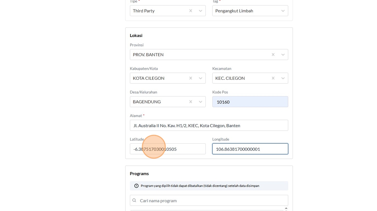Clear the KOTA CILEGON selection
Viewport: 377px width, 211px height.
(191, 78)
